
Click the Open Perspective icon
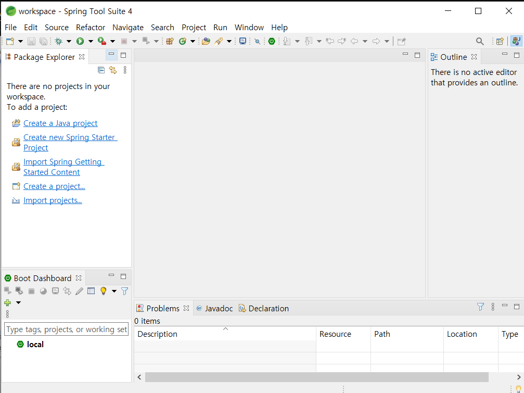500,41
